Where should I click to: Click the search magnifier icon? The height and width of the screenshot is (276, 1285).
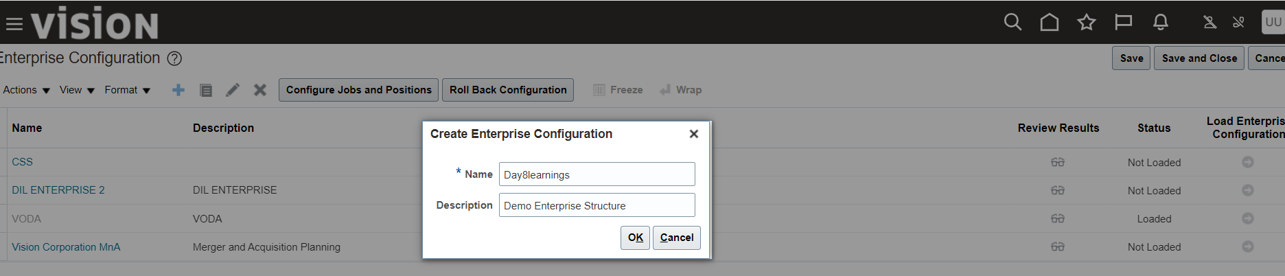[1012, 23]
